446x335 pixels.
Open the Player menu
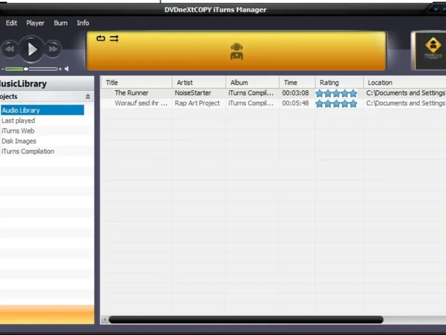point(35,23)
